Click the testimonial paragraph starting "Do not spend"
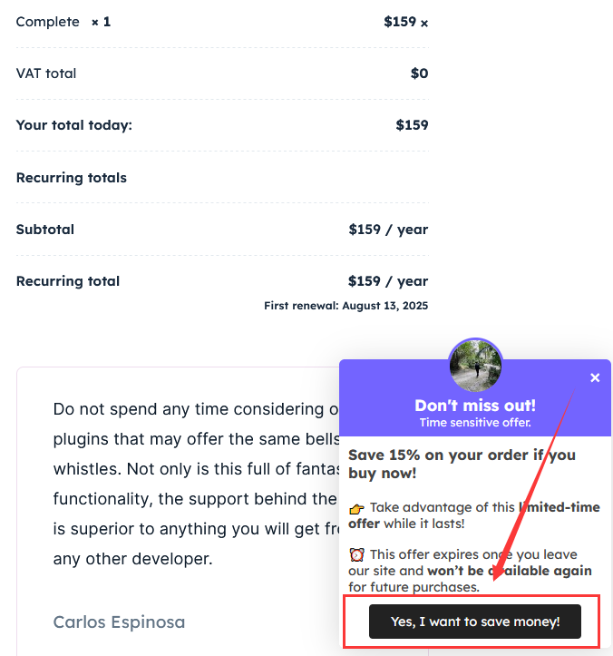613x656 pixels. tap(190, 483)
